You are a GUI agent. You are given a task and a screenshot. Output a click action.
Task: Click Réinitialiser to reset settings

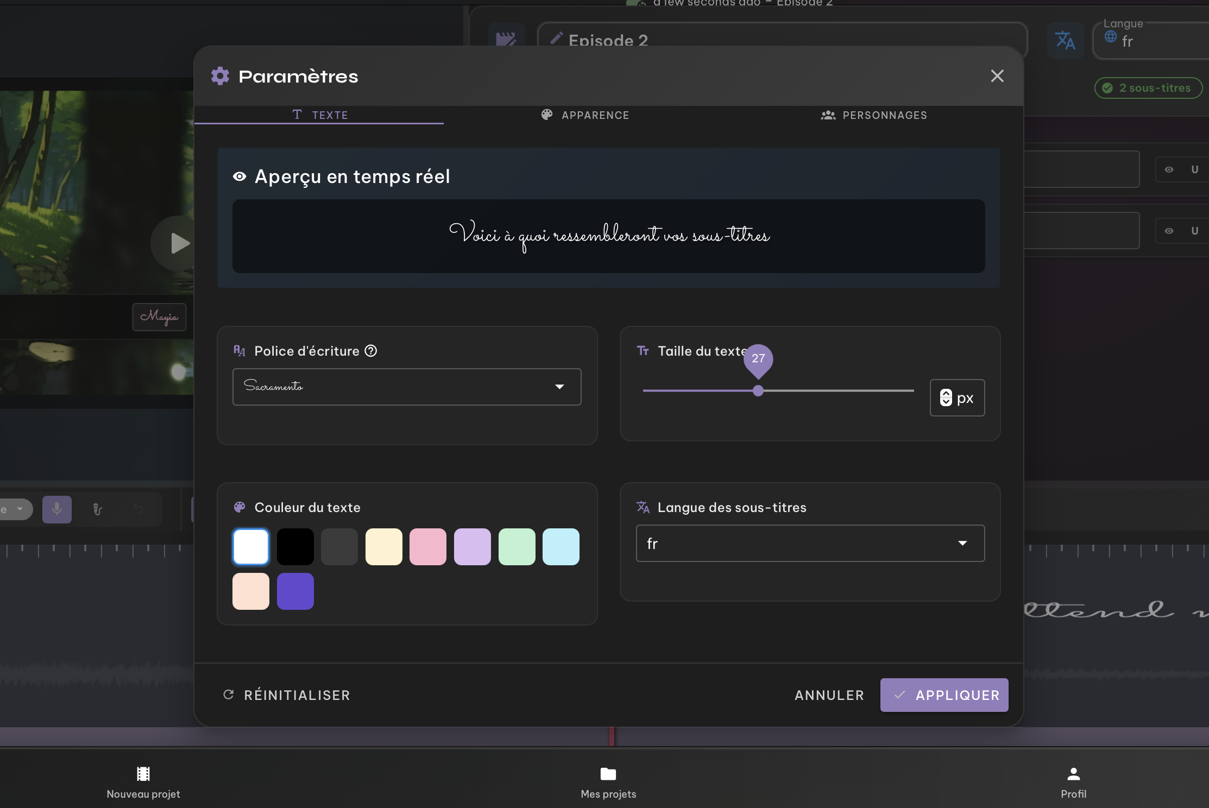(286, 695)
